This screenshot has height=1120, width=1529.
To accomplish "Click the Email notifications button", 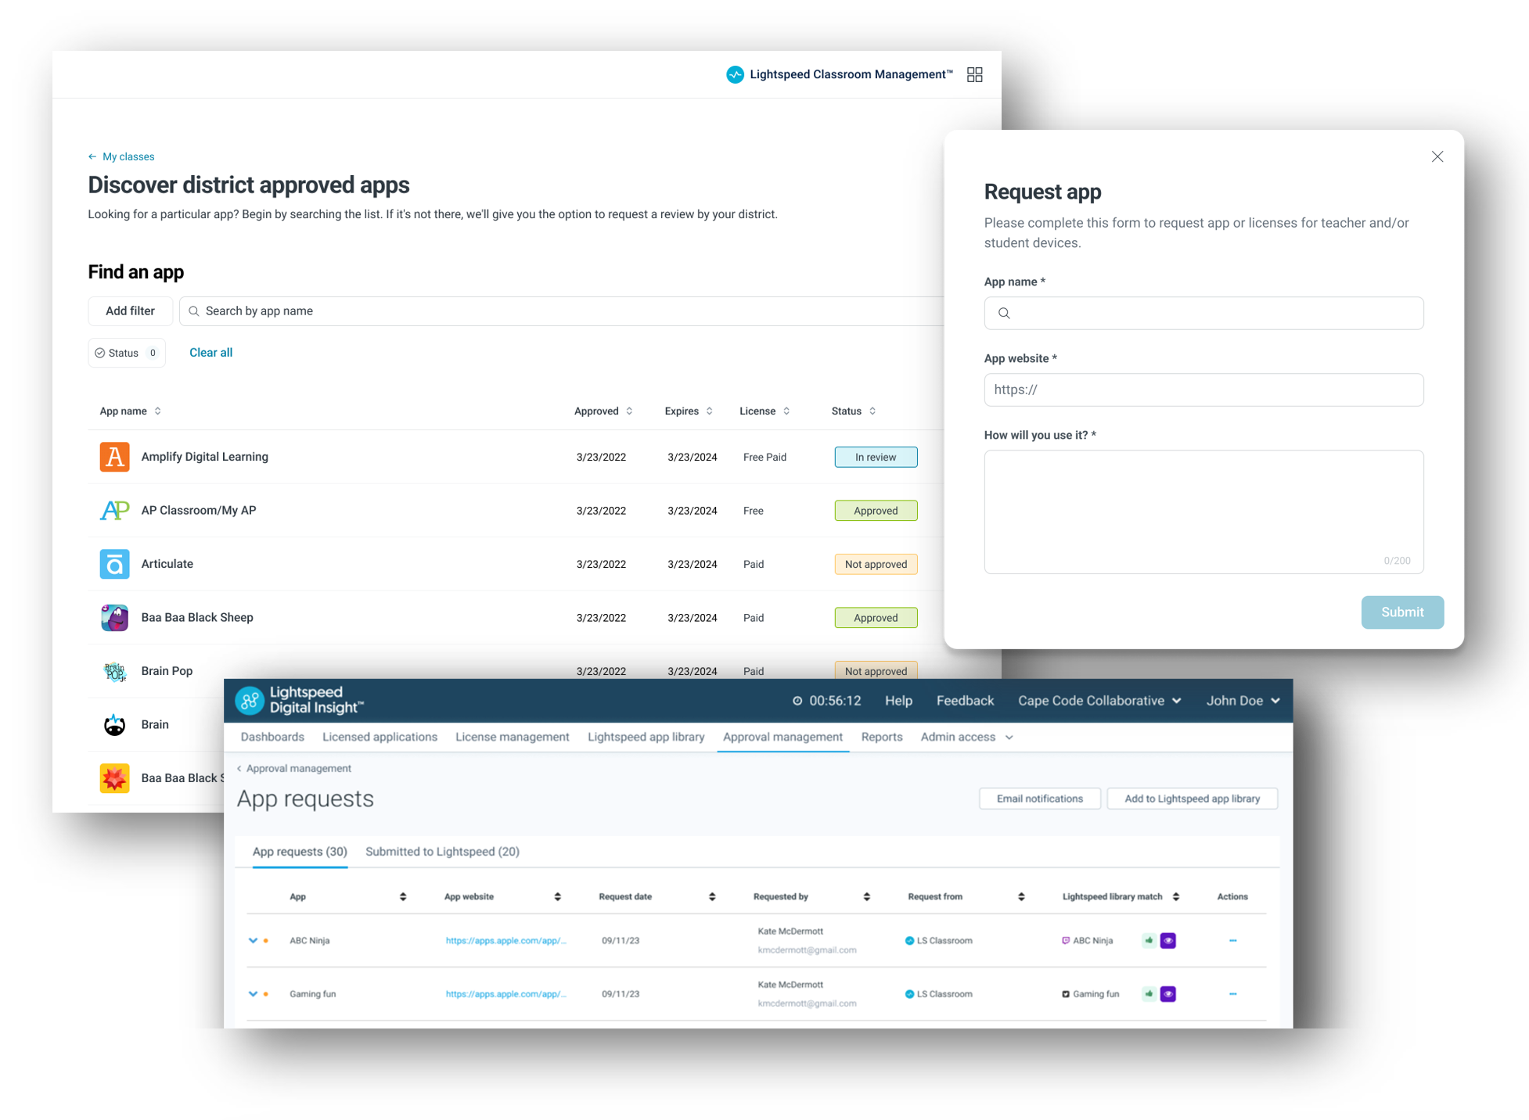I will 1039,799.
